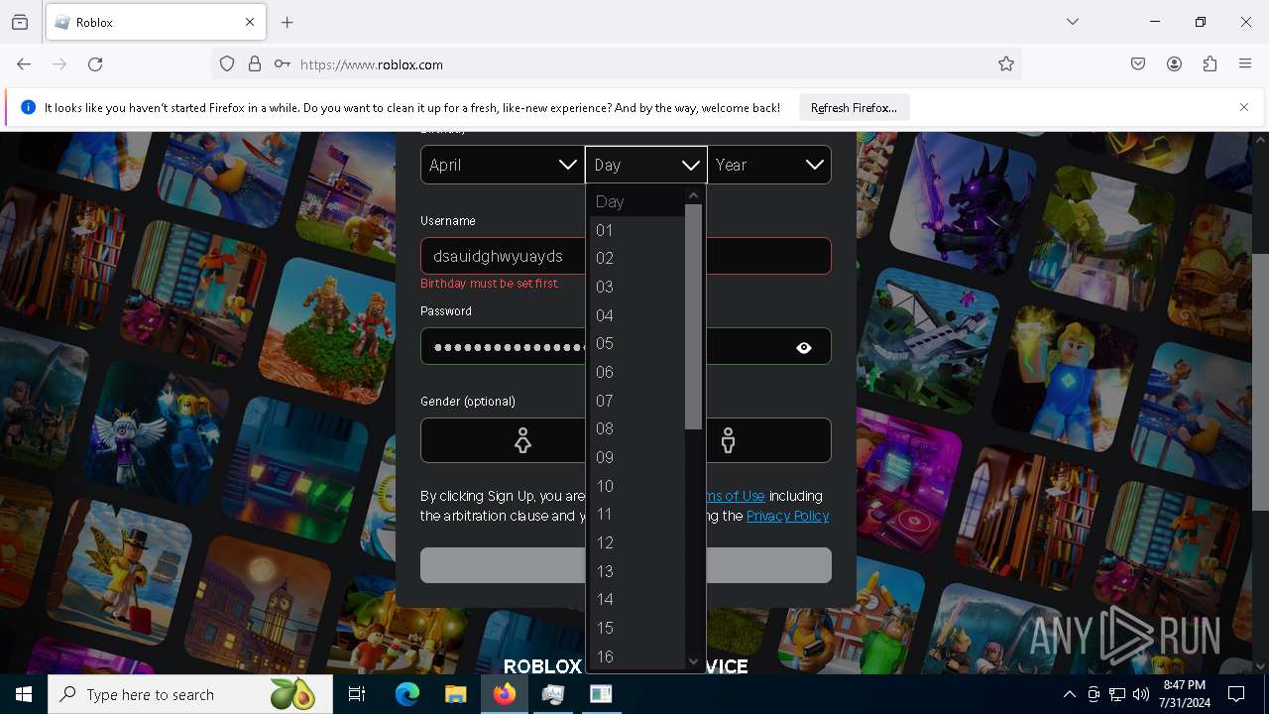The image size is (1269, 714).
Task: Select day 16 option
Action: (x=637, y=656)
